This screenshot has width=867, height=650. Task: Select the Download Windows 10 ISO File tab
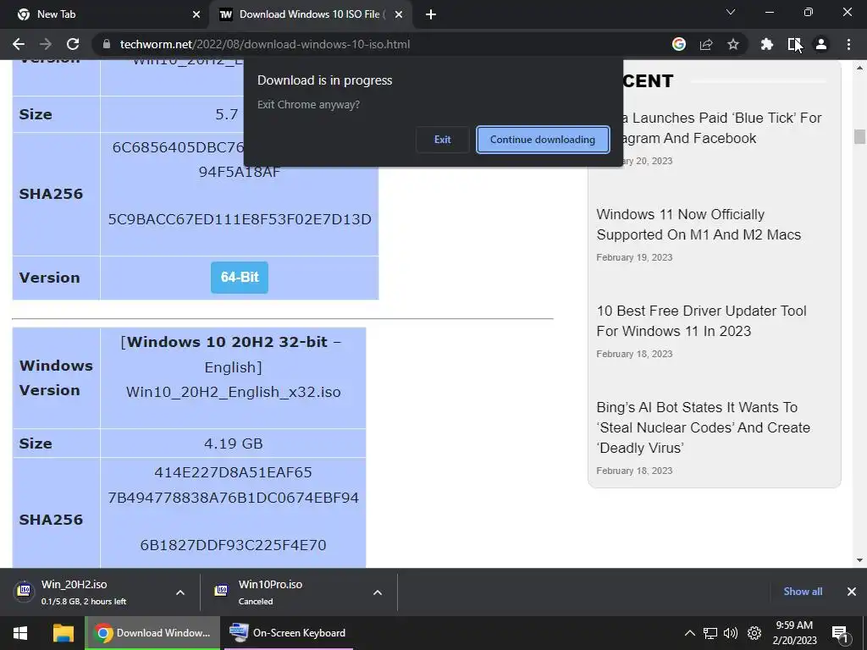tap(310, 14)
